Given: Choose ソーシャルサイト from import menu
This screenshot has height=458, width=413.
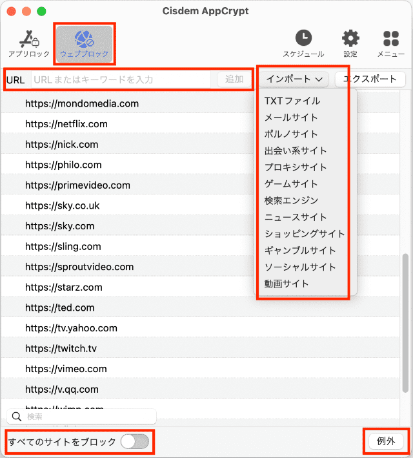Looking at the screenshot, I should click(300, 267).
